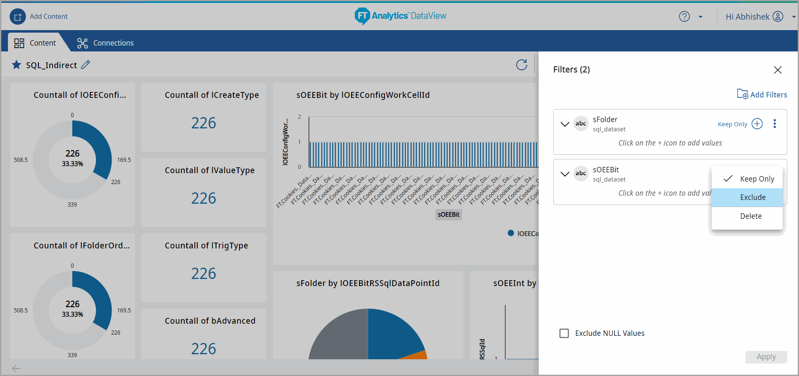The image size is (799, 376).
Task: Enable Exclude NULL Values checkbox
Action: 564,333
